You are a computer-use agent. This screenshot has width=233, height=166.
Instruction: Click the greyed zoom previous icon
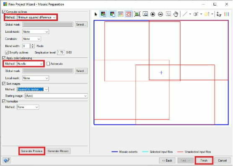168,14
